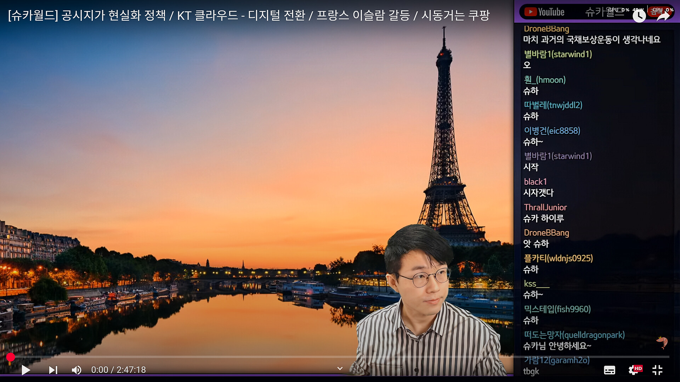Click the red progress bar scrubber

pos(11,357)
